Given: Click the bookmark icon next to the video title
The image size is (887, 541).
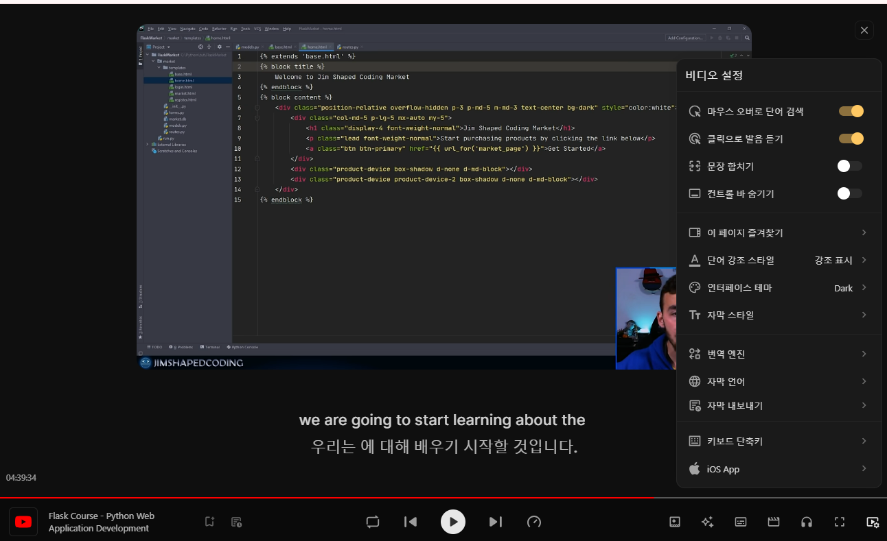Looking at the screenshot, I should (x=209, y=522).
